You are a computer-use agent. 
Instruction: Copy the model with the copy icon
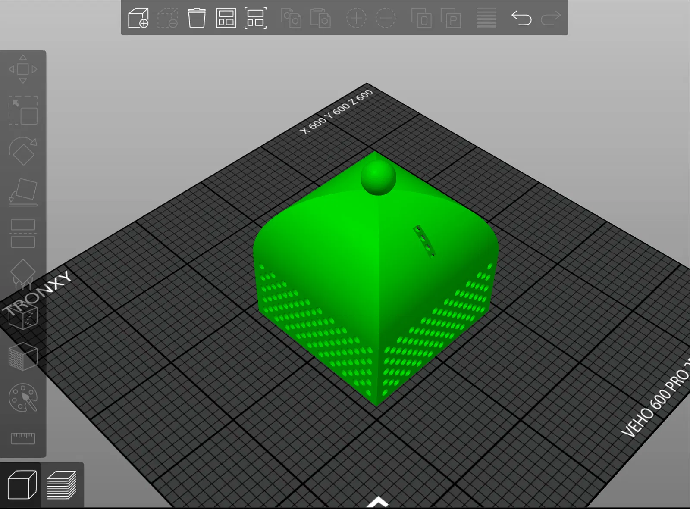pos(291,18)
